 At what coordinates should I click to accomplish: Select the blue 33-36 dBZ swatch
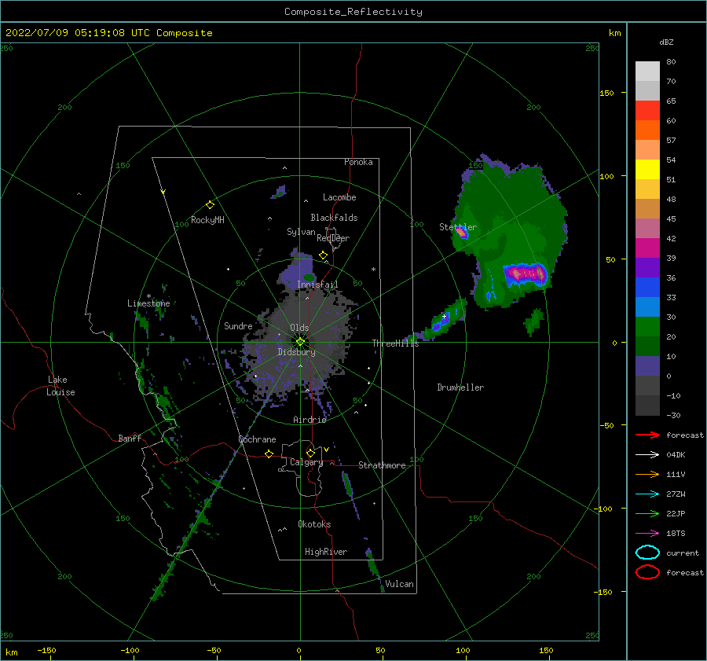(647, 288)
